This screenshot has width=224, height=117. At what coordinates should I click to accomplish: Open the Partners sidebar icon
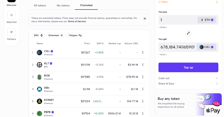(x=11, y=32)
